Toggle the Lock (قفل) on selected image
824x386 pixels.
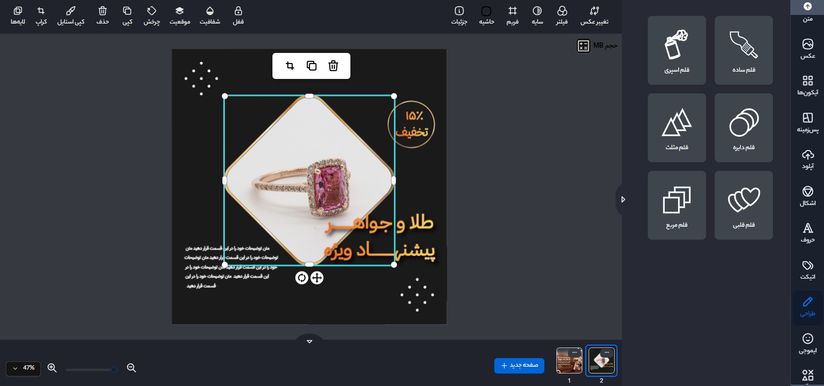coord(238,15)
